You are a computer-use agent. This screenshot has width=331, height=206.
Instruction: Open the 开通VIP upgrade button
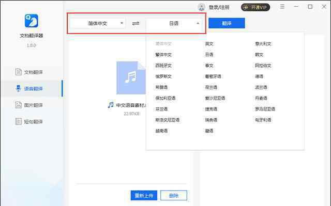click(x=255, y=7)
